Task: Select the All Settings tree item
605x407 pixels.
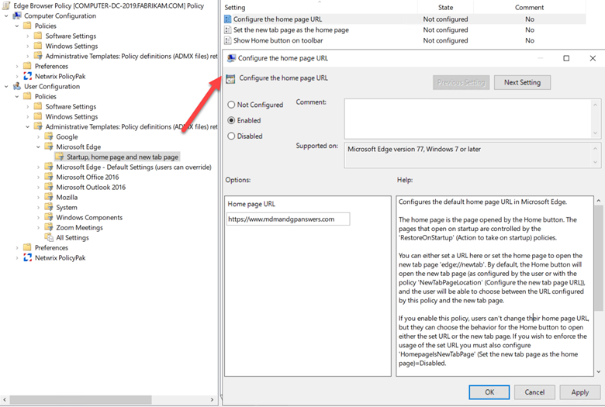Action: (72, 238)
